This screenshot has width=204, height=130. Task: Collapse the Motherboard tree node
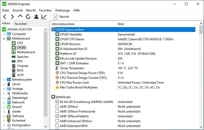4,39
